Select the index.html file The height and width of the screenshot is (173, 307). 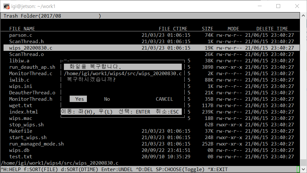pos(24,112)
